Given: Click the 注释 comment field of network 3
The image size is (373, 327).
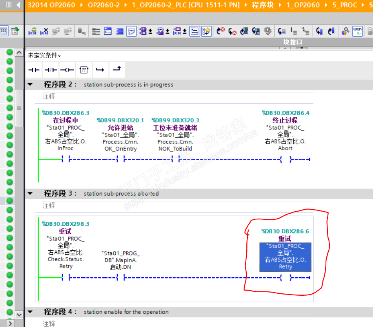Looking at the screenshot, I should pyautogui.click(x=178, y=205).
